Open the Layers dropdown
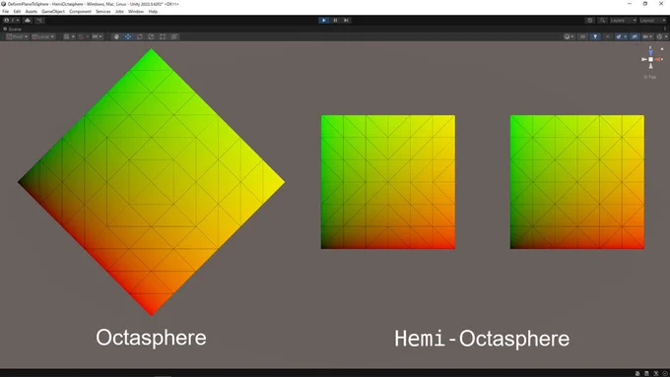 coord(623,20)
